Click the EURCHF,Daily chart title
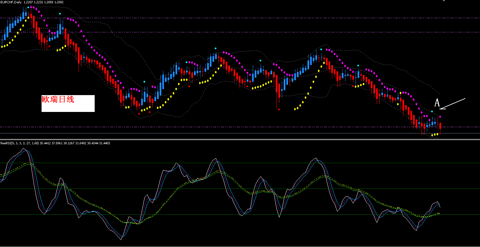The image size is (480, 247). 11,2
